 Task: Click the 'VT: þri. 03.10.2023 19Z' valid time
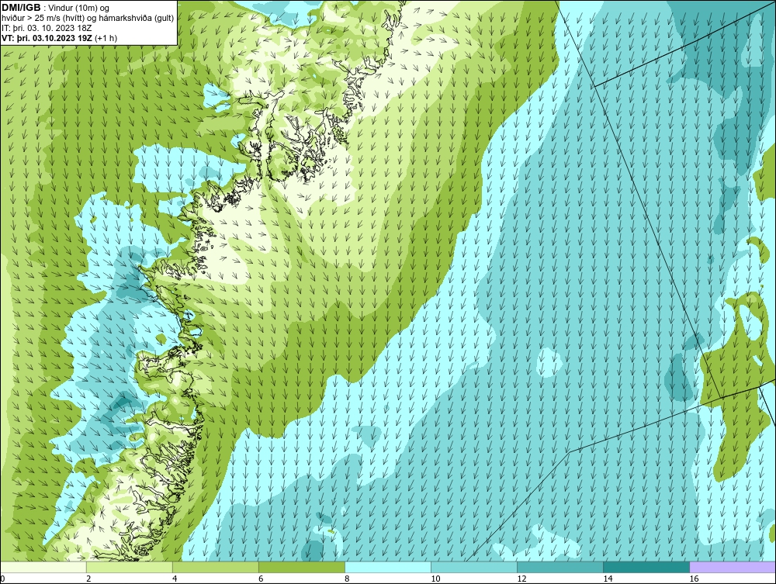coord(47,38)
